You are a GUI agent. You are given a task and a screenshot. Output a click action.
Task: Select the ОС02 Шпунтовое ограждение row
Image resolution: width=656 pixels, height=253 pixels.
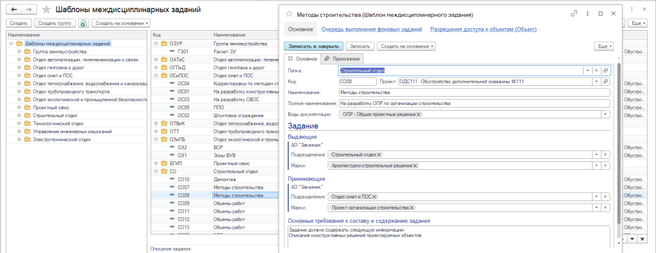(215, 115)
